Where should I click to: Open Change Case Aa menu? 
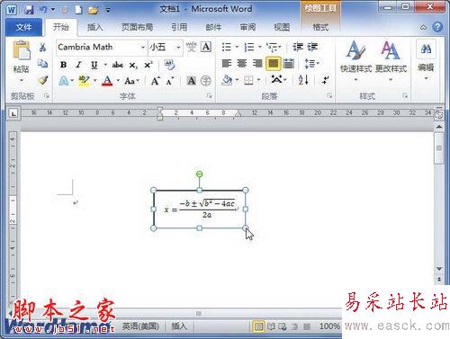131,81
